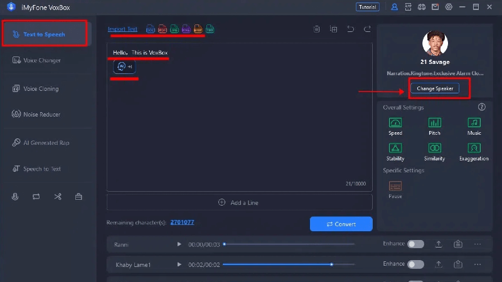Click the 'Khaby Lame1' clip name

[x=133, y=264]
